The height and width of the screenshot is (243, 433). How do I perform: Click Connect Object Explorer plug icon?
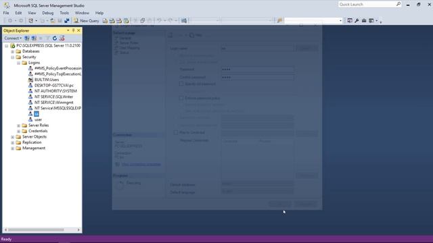tap(27, 38)
